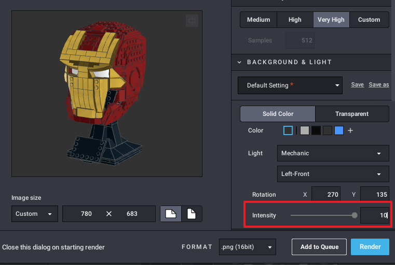395x265 pixels.
Task: Select the landscape orientation icon
Action: tap(171, 214)
